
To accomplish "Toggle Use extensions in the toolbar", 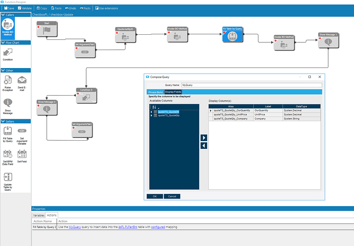I will (107, 8).
